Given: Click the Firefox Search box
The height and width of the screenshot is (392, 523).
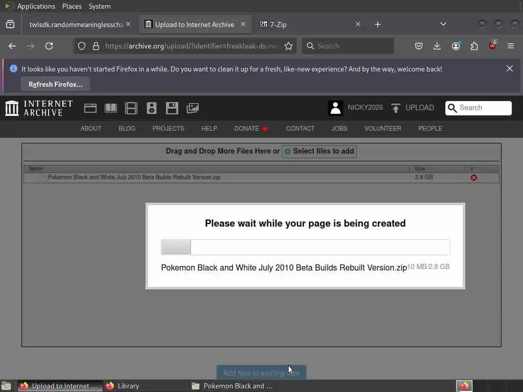Looking at the screenshot, I should [348, 46].
